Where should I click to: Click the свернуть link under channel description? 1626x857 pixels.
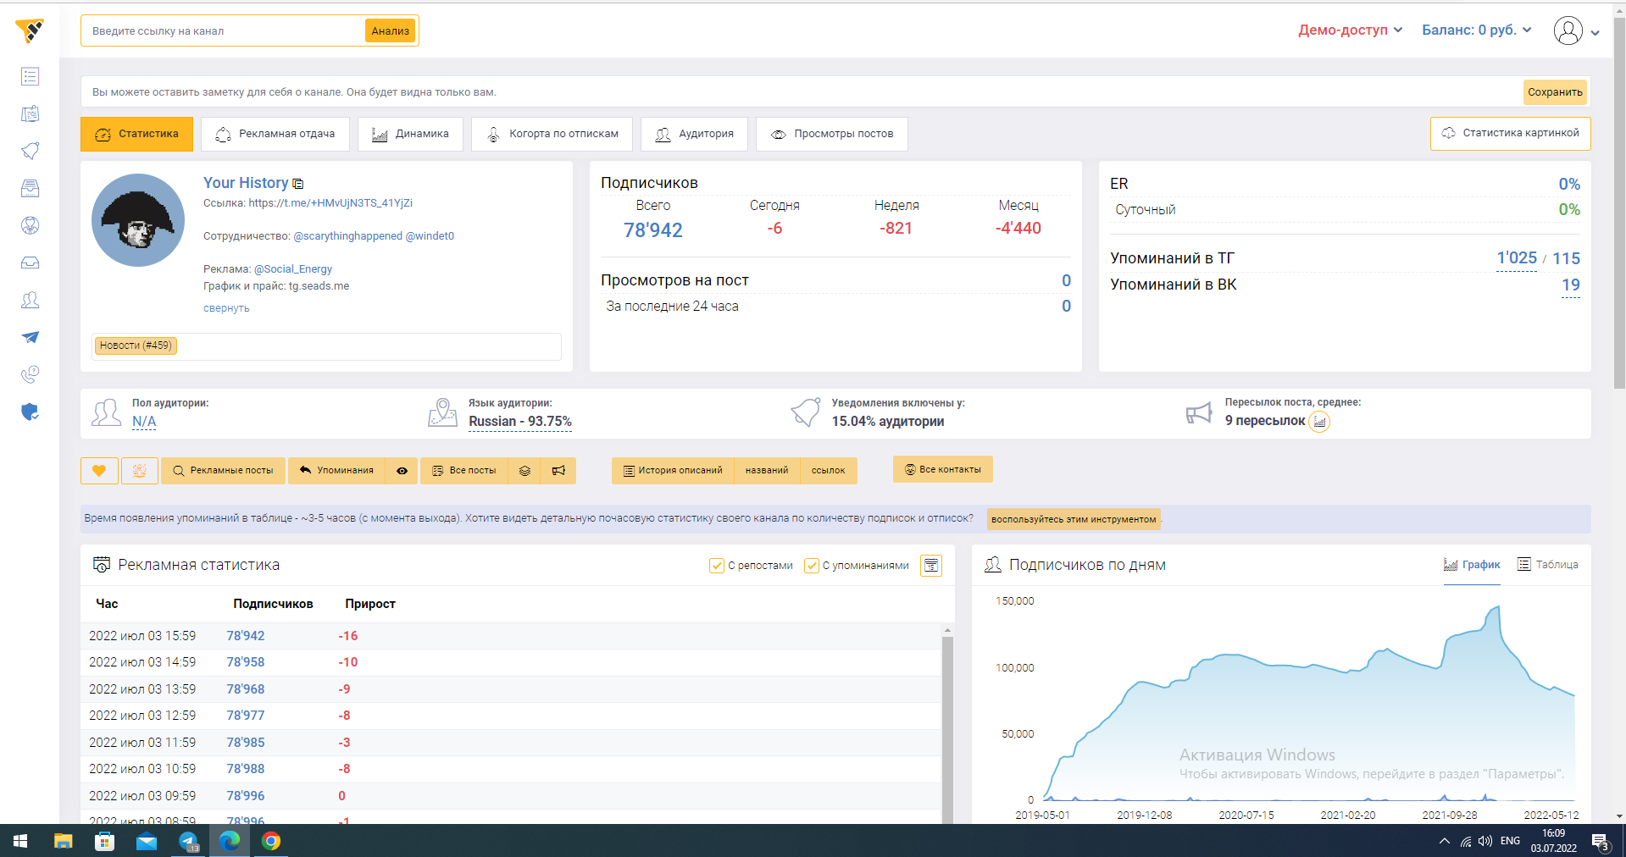pos(226,308)
